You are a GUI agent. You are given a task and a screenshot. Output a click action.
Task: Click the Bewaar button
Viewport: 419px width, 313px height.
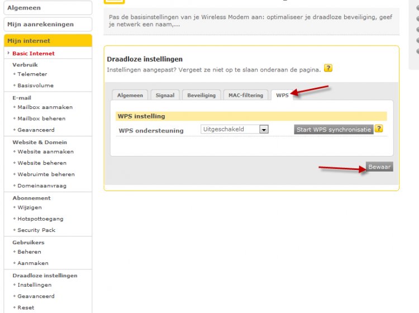tap(379, 167)
